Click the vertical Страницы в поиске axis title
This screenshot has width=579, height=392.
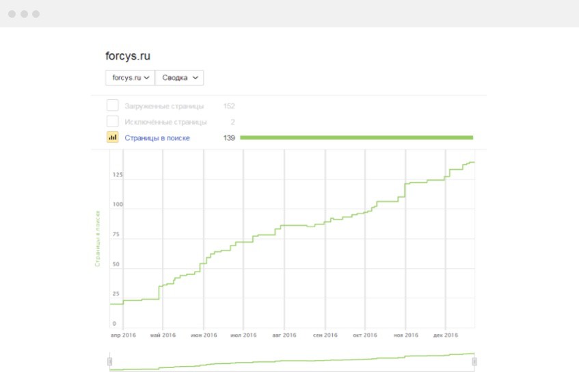(98, 239)
